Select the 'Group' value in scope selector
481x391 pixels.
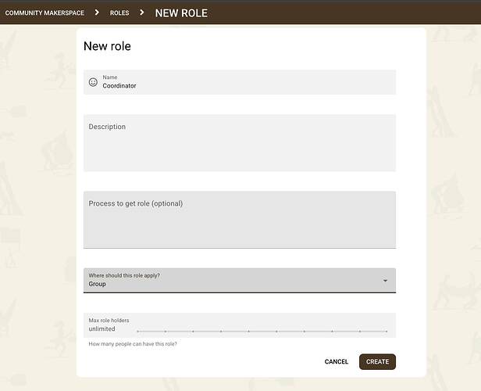point(98,284)
